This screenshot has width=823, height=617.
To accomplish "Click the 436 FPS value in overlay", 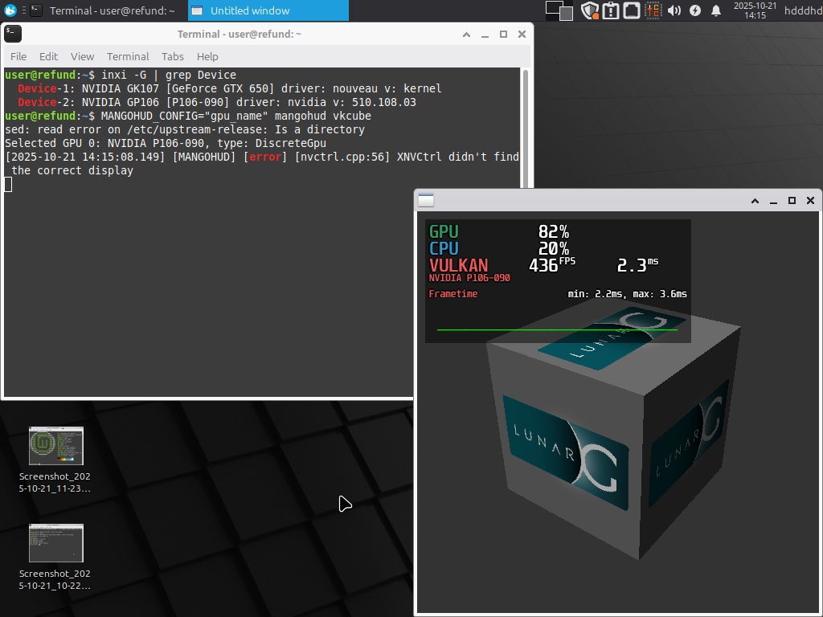I will pyautogui.click(x=551, y=264).
